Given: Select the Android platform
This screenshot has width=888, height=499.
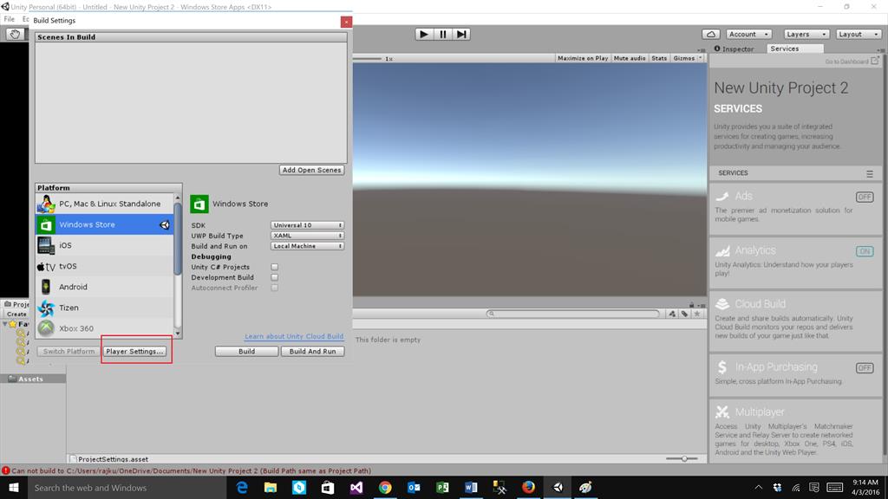Looking at the screenshot, I should click(105, 287).
